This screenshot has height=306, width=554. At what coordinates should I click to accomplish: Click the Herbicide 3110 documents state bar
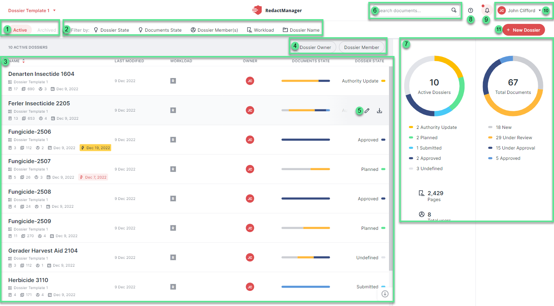tap(306, 287)
